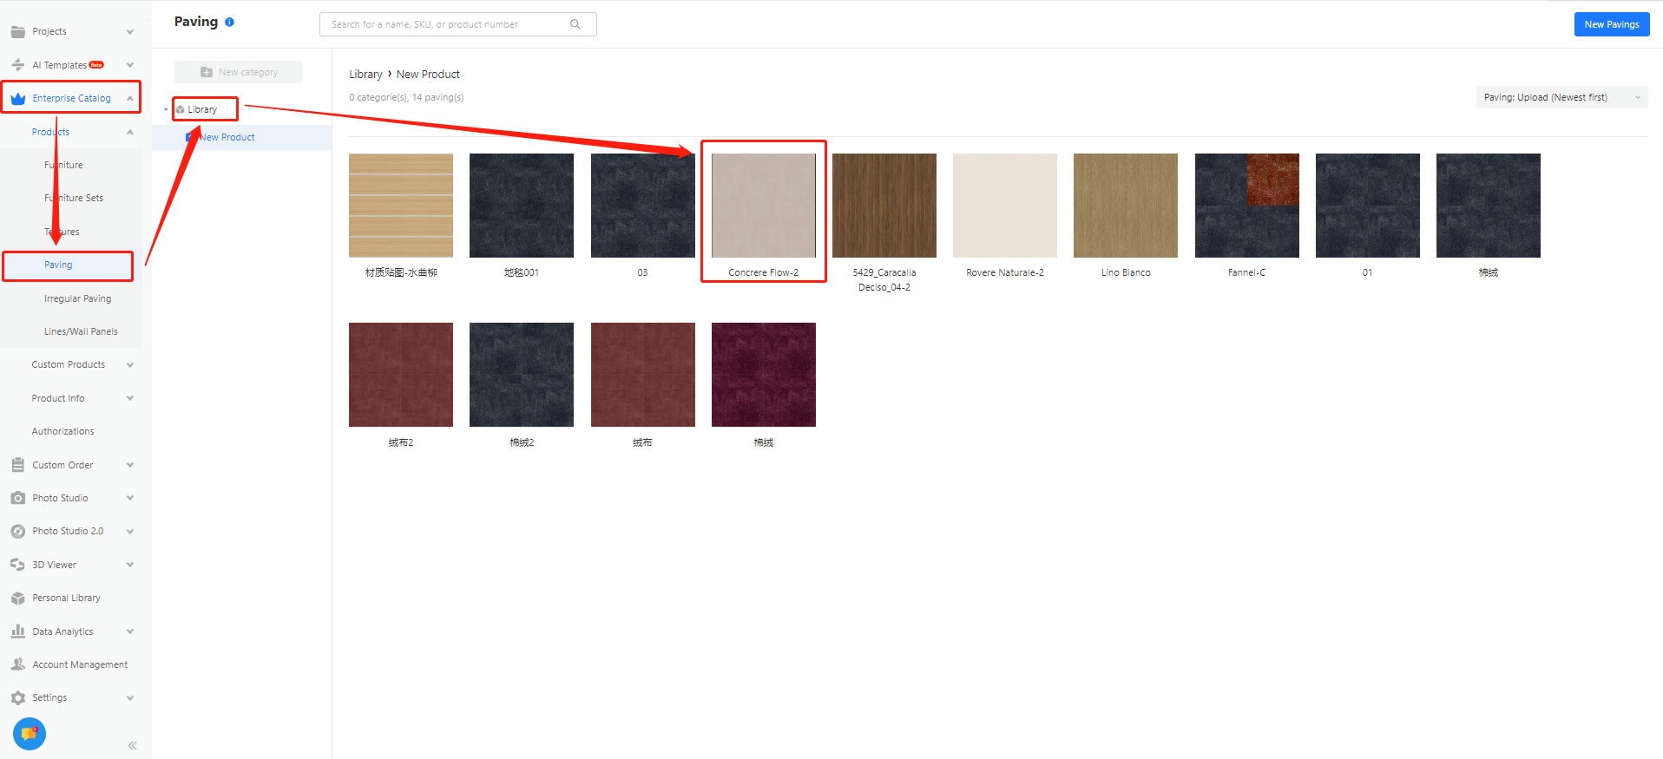This screenshot has height=759, width=1663.
Task: Click the Data Analytics bar chart icon
Action: click(17, 631)
